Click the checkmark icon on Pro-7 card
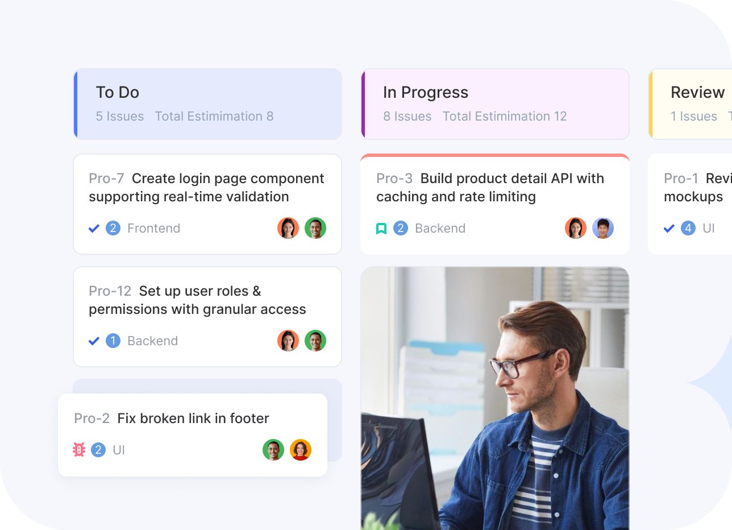The height and width of the screenshot is (530, 732). click(94, 229)
